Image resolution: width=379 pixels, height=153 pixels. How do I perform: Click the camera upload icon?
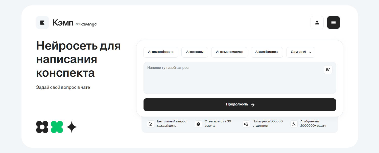328,70
